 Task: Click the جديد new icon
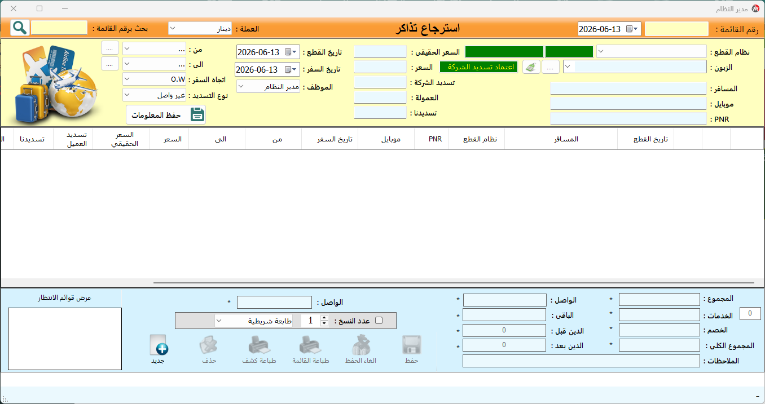[158, 345]
